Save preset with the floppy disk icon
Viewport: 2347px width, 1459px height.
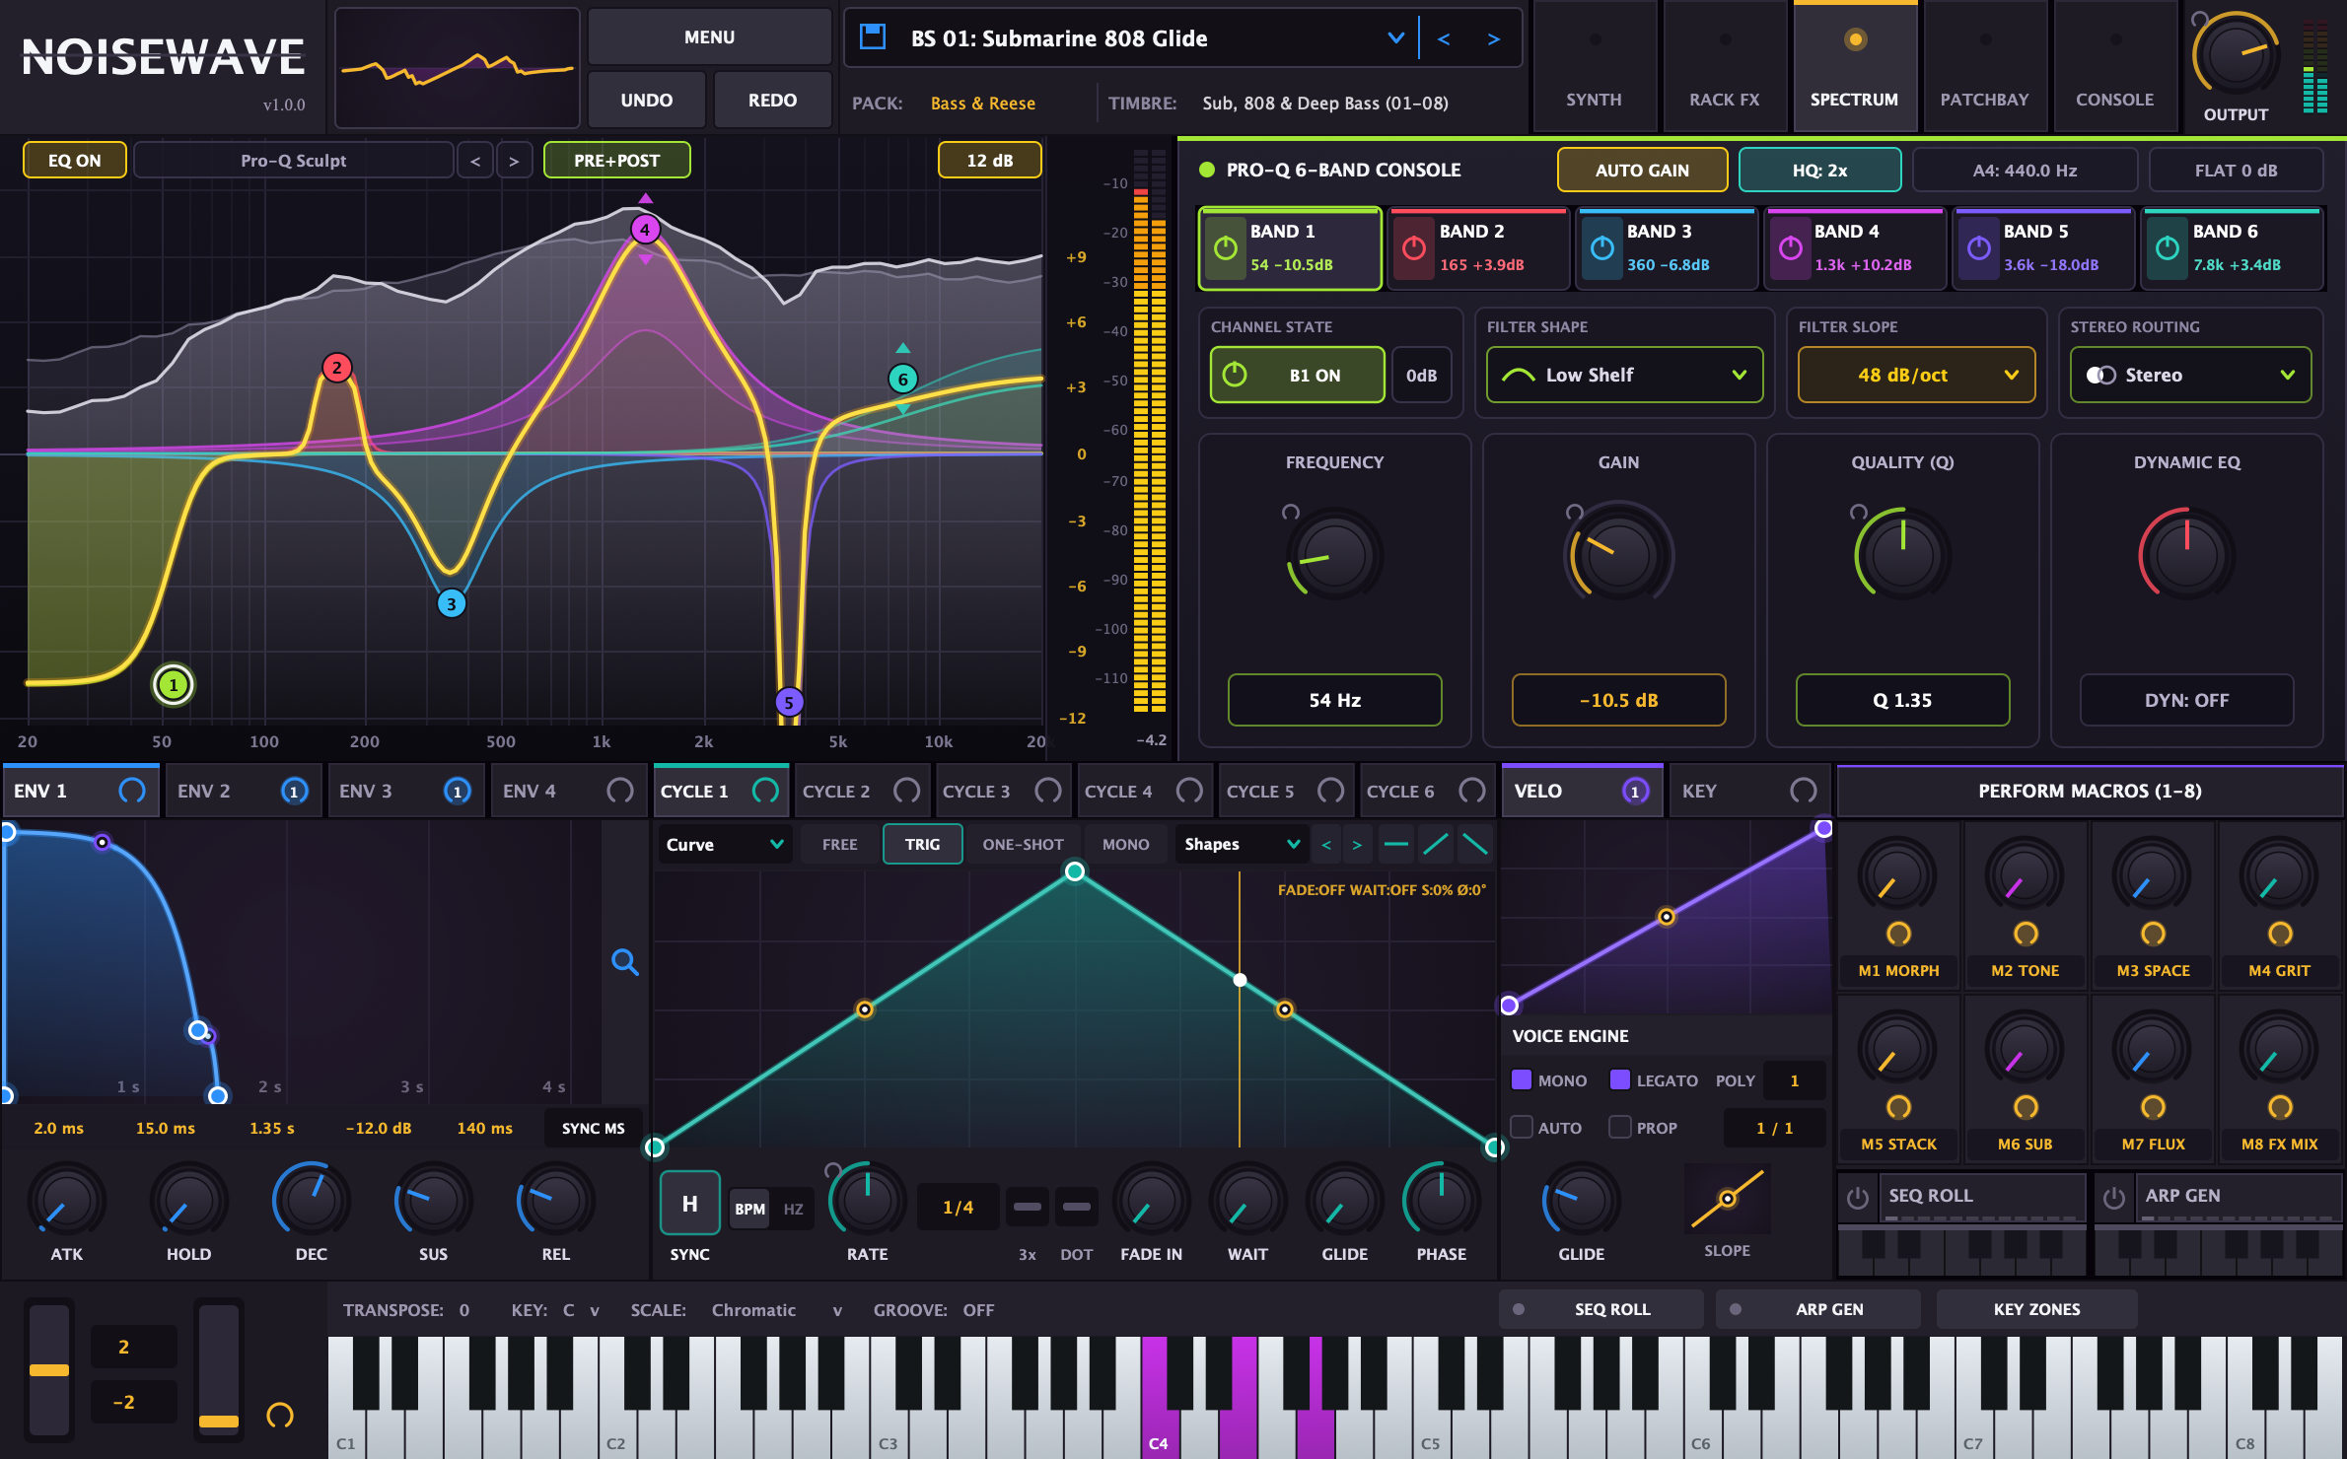coord(872,37)
